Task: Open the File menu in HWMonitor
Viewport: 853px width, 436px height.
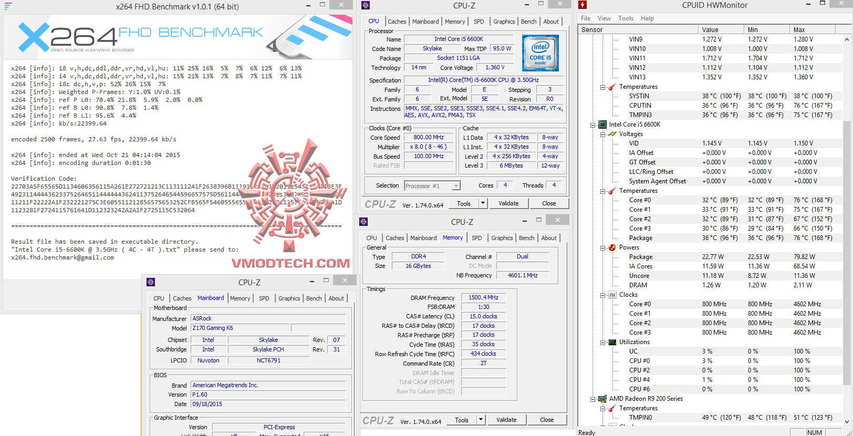Action: click(586, 18)
